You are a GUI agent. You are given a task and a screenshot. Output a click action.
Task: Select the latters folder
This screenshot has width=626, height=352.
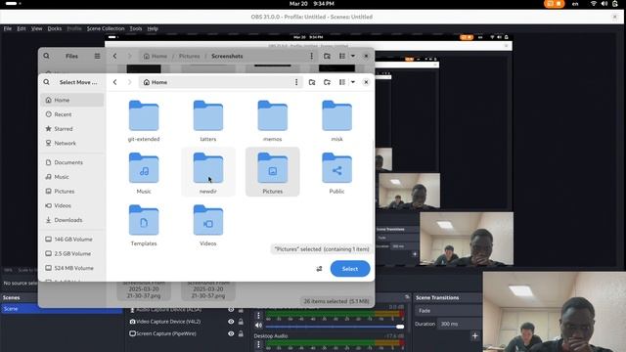pyautogui.click(x=208, y=120)
